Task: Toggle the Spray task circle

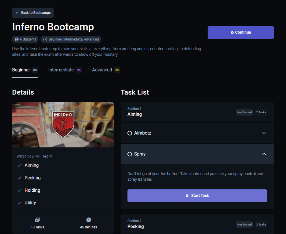Action: pos(130,154)
